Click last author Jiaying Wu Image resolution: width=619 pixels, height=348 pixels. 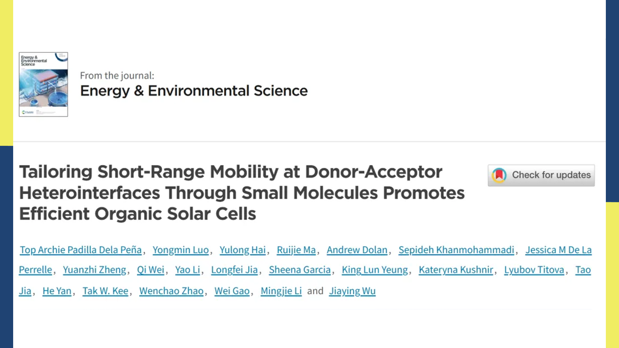(352, 291)
